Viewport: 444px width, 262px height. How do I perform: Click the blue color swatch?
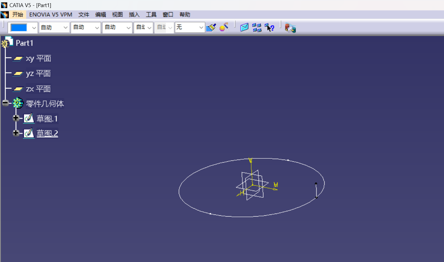(19, 28)
